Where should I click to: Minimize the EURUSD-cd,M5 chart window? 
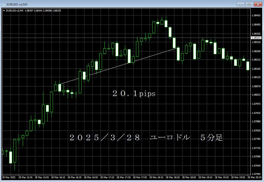[241, 4]
